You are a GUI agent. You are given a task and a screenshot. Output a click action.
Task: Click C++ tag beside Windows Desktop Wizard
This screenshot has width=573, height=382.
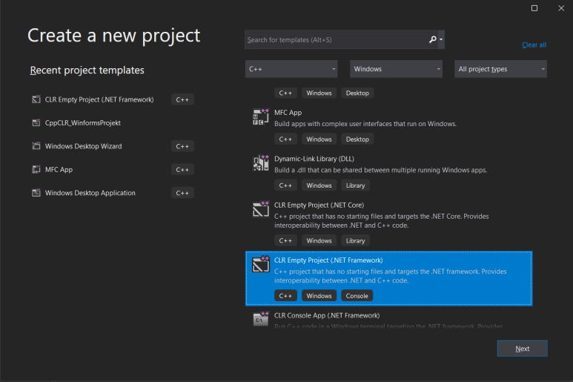182,146
